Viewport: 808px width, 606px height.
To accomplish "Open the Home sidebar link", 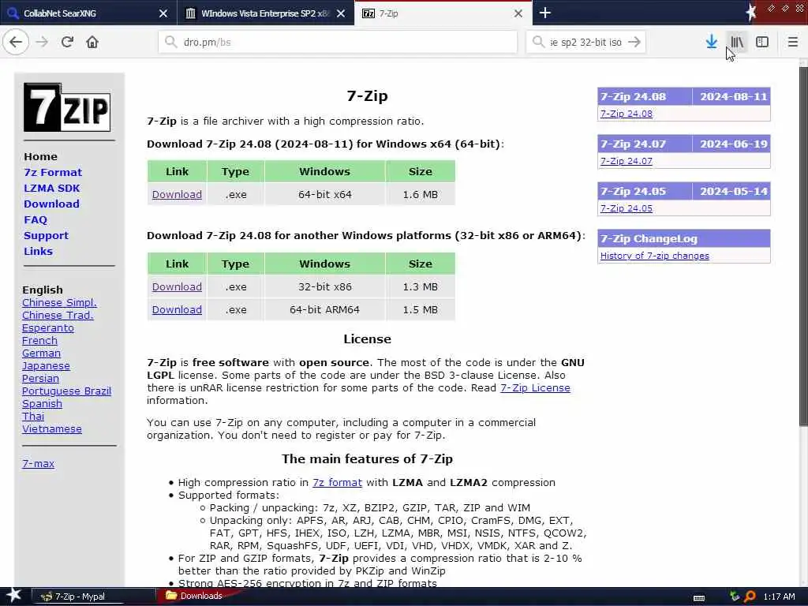I will coord(40,156).
